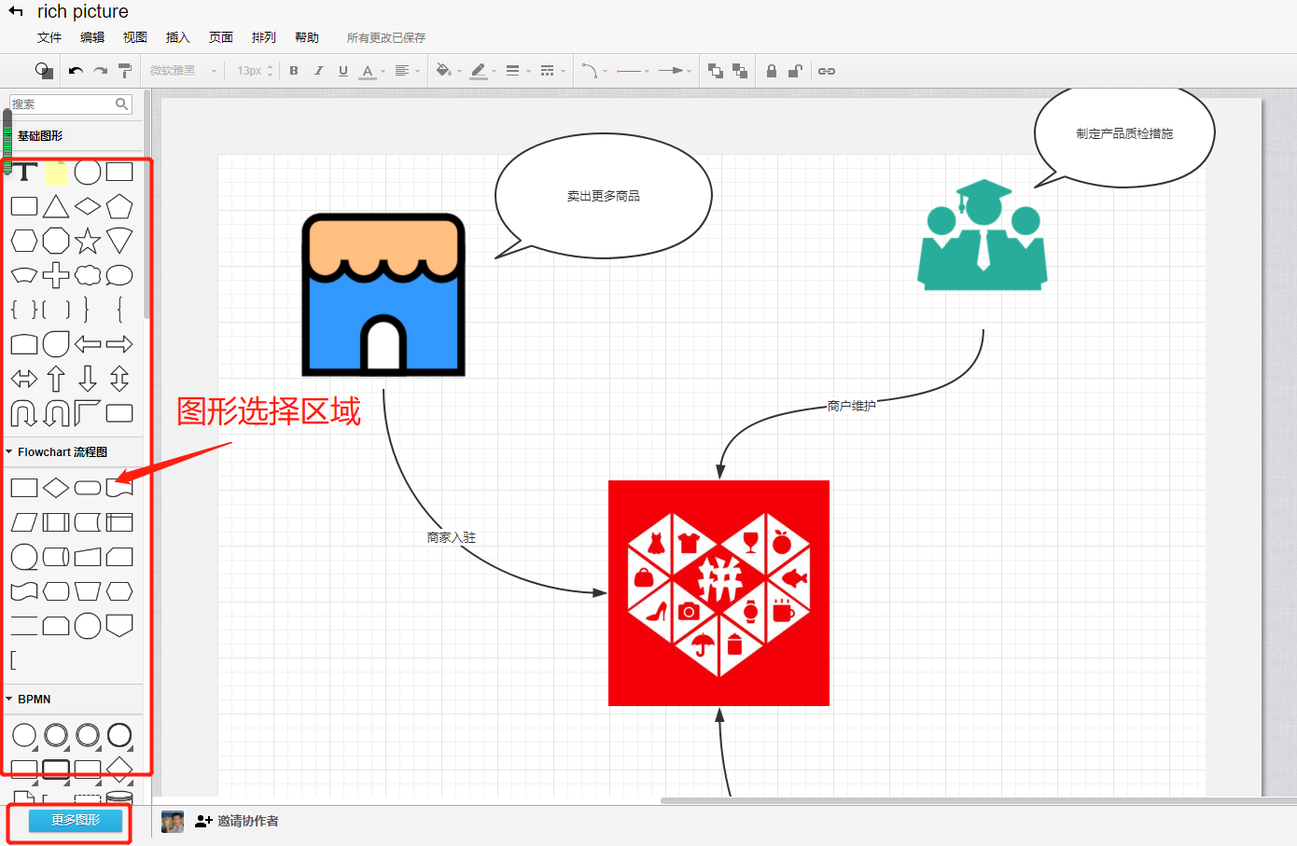Open the 视图 menu
The height and width of the screenshot is (846, 1297).
(x=135, y=37)
